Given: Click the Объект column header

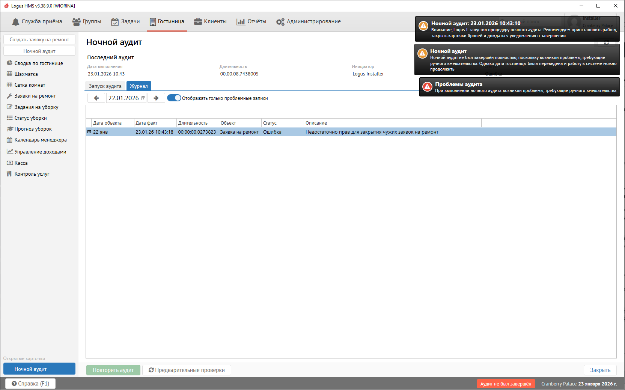Looking at the screenshot, I should [x=240, y=123].
